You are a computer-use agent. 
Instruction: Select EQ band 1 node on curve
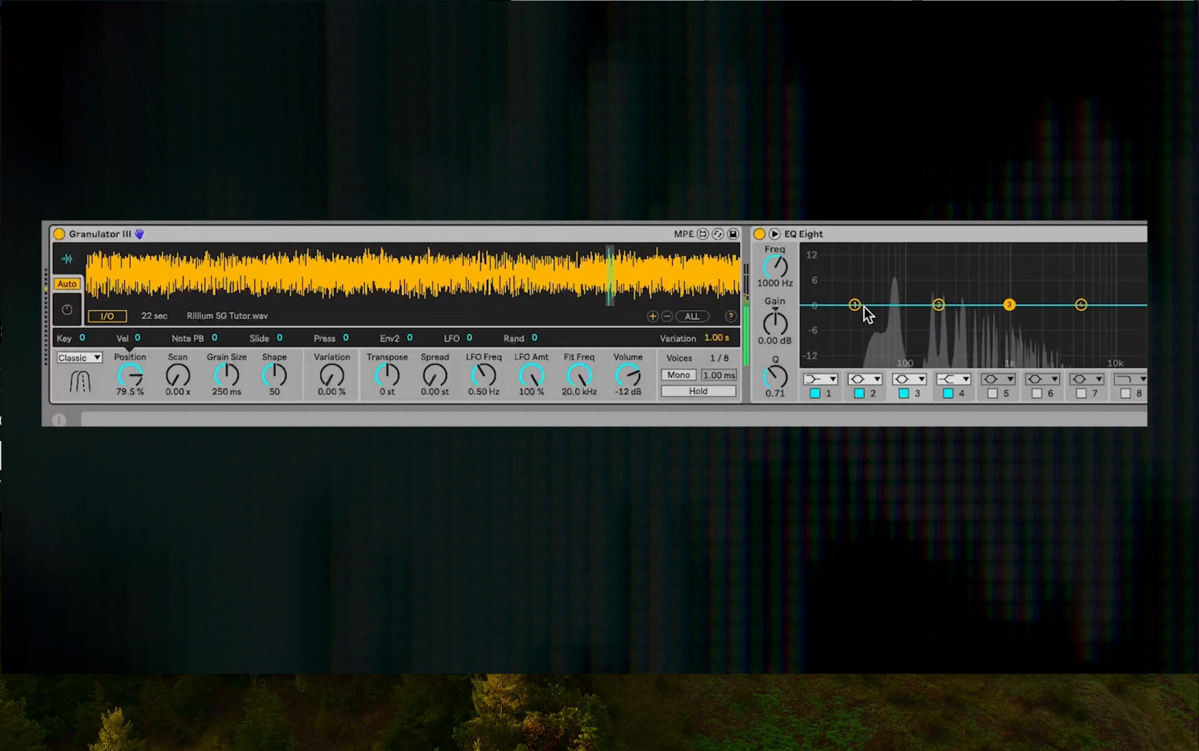(x=854, y=305)
